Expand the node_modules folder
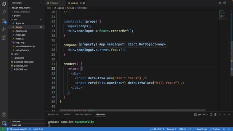 pyautogui.click(x=22, y=12)
